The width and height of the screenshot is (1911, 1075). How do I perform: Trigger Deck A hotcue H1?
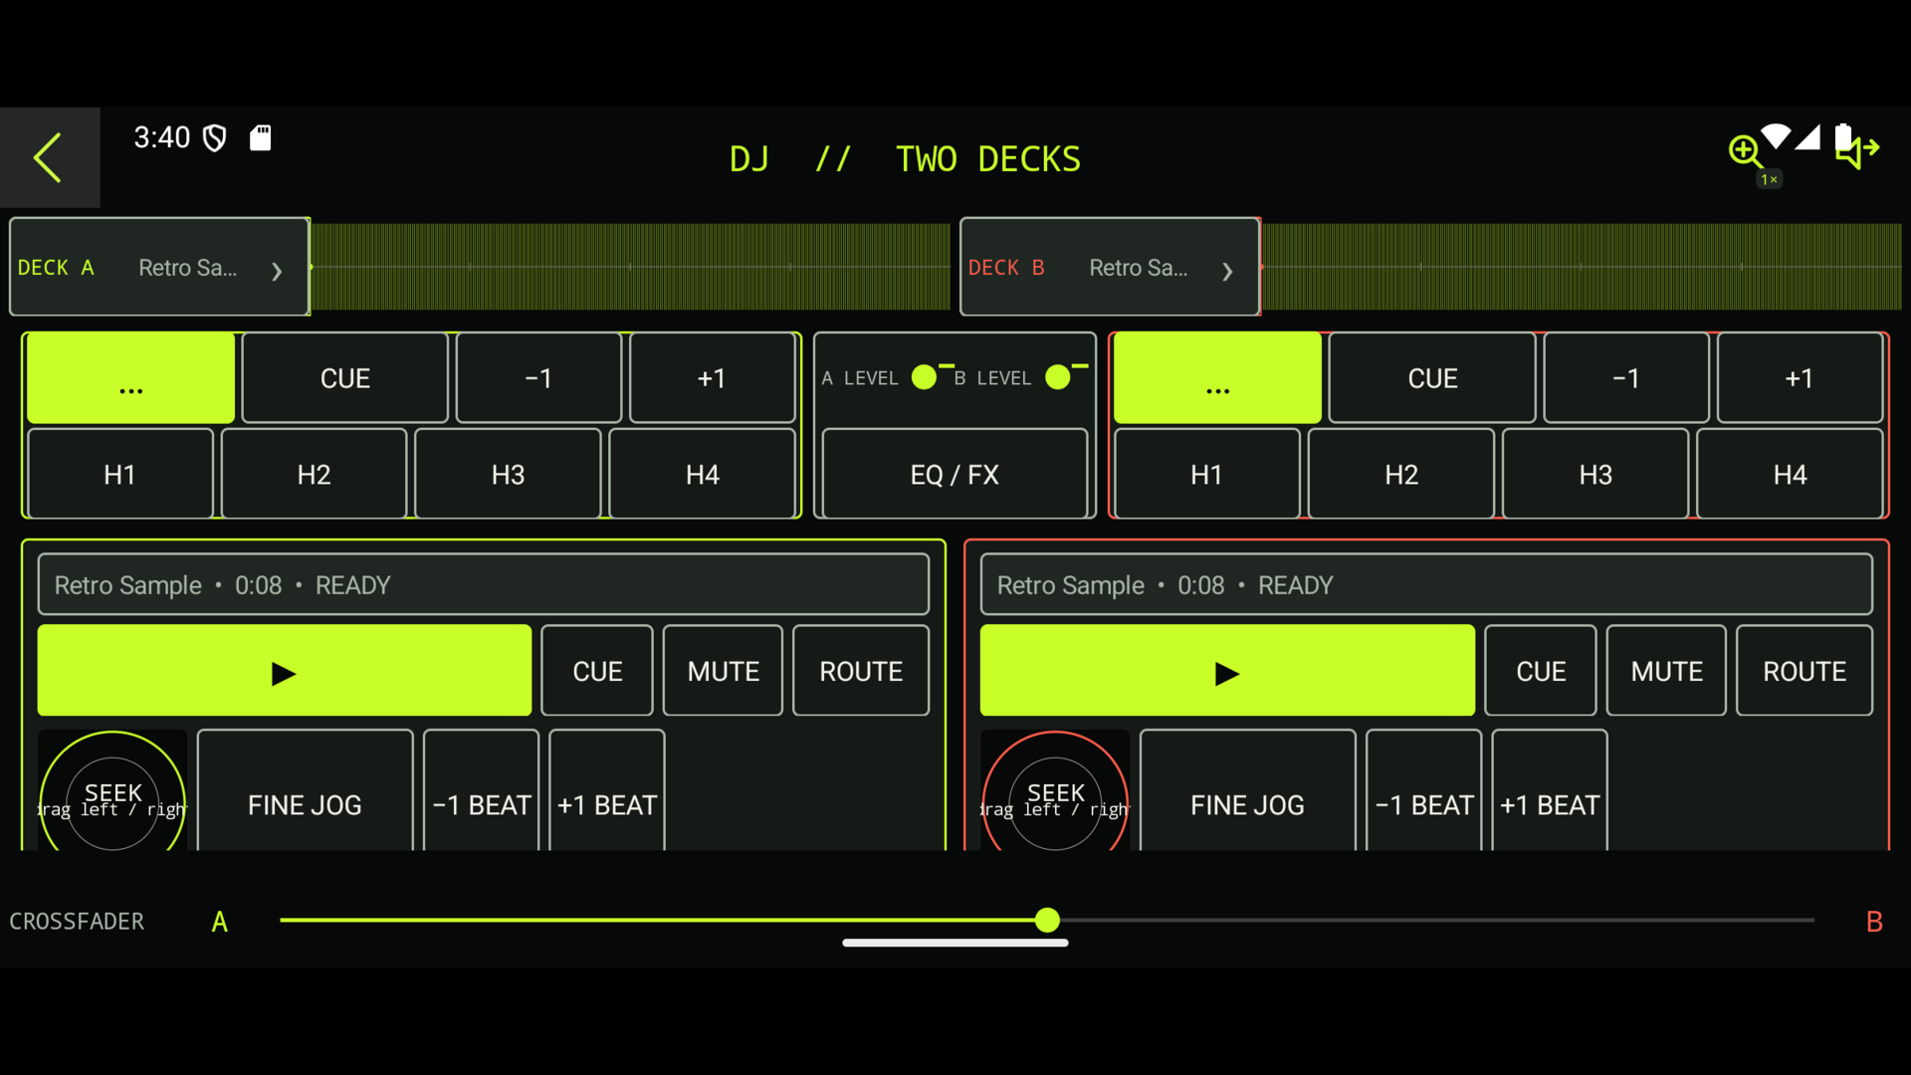coord(119,474)
